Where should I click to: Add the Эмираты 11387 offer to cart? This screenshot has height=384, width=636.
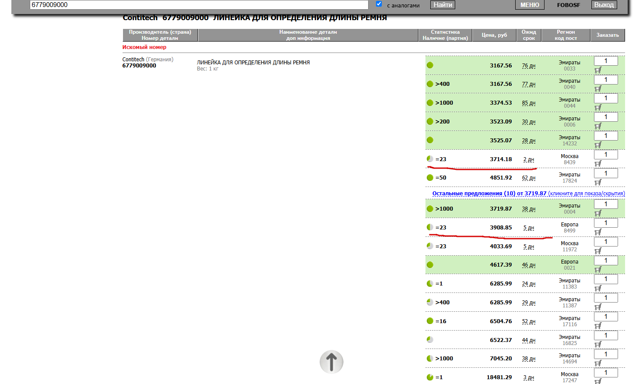tap(598, 307)
